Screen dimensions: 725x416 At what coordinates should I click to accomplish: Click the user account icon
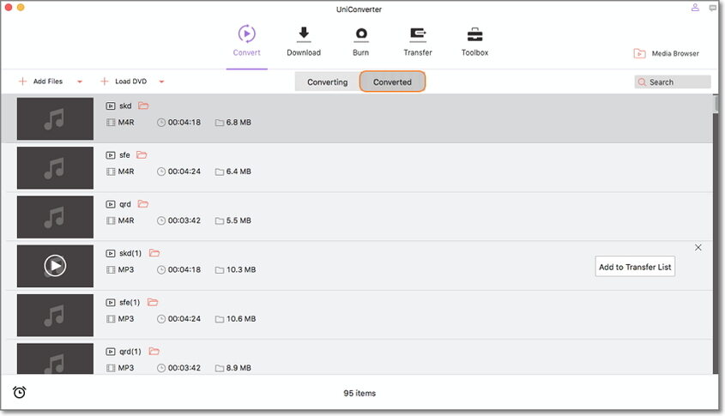[x=695, y=8]
